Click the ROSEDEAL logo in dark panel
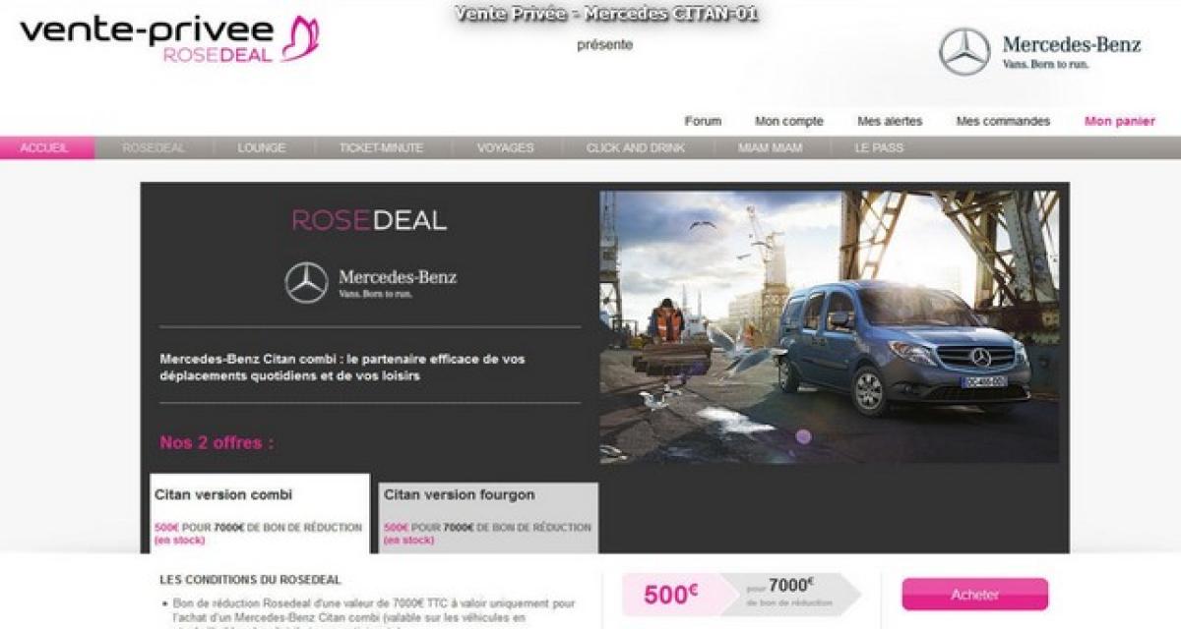 pyautogui.click(x=369, y=220)
